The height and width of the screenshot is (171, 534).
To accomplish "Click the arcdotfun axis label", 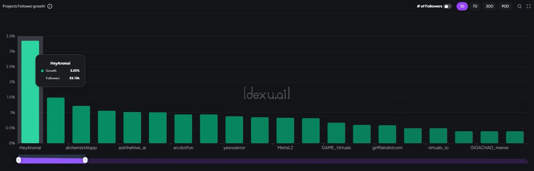I will (x=183, y=148).
